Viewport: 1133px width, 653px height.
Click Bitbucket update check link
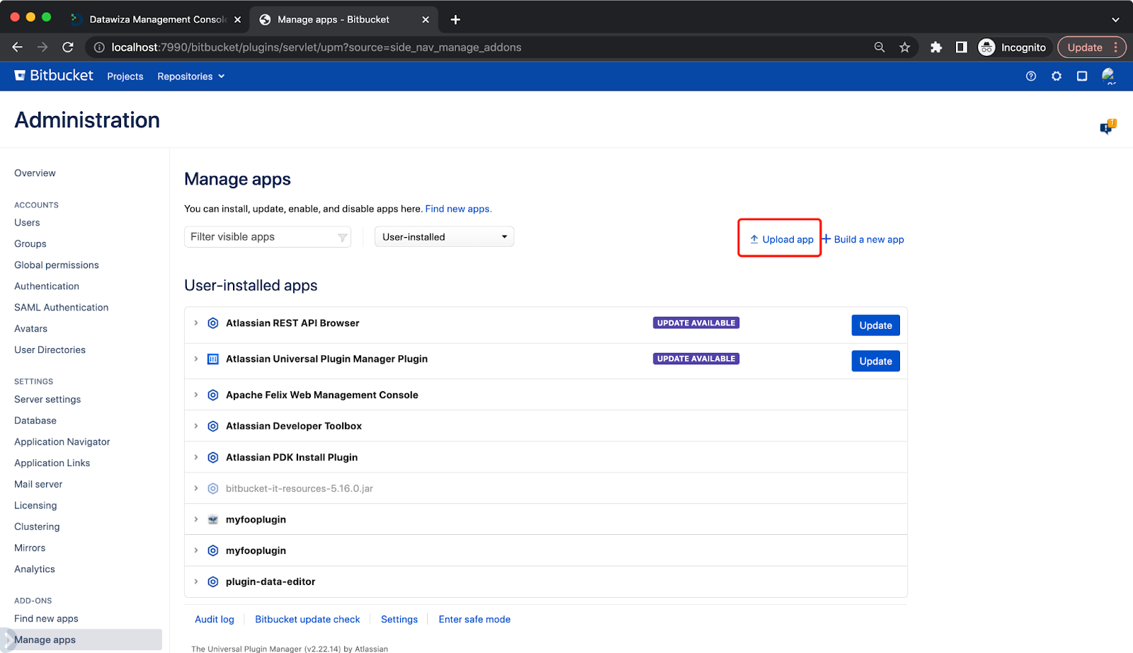point(307,619)
